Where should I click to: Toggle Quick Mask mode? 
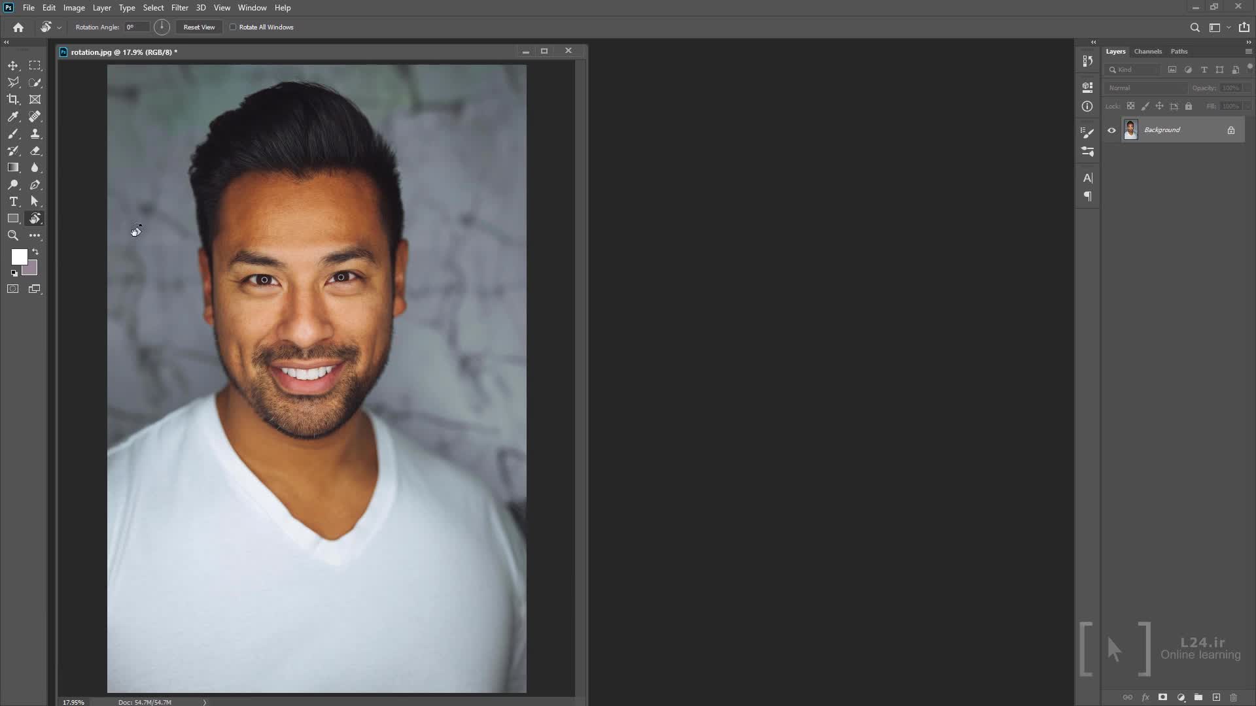coord(13,289)
